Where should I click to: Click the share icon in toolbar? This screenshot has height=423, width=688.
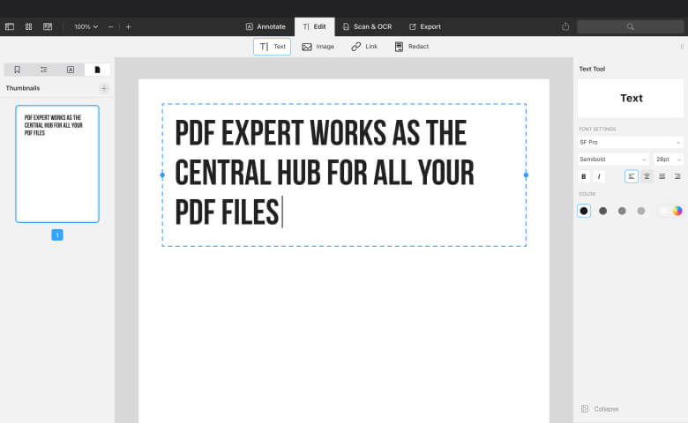click(x=565, y=26)
